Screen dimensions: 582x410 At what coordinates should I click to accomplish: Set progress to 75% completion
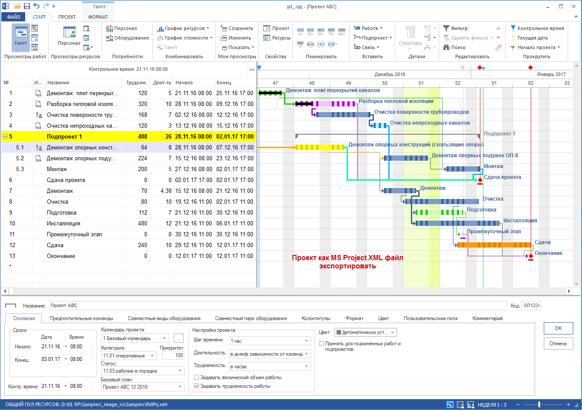click(x=331, y=31)
